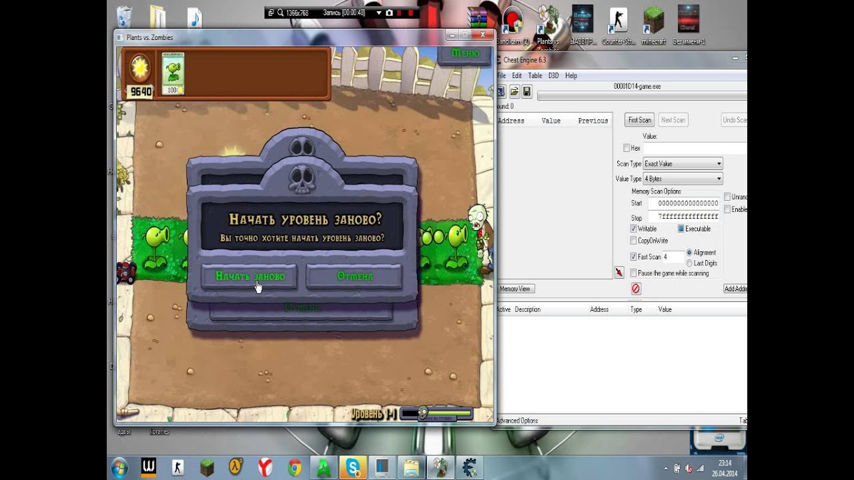Toggle the Executable checkbox

[x=681, y=229]
